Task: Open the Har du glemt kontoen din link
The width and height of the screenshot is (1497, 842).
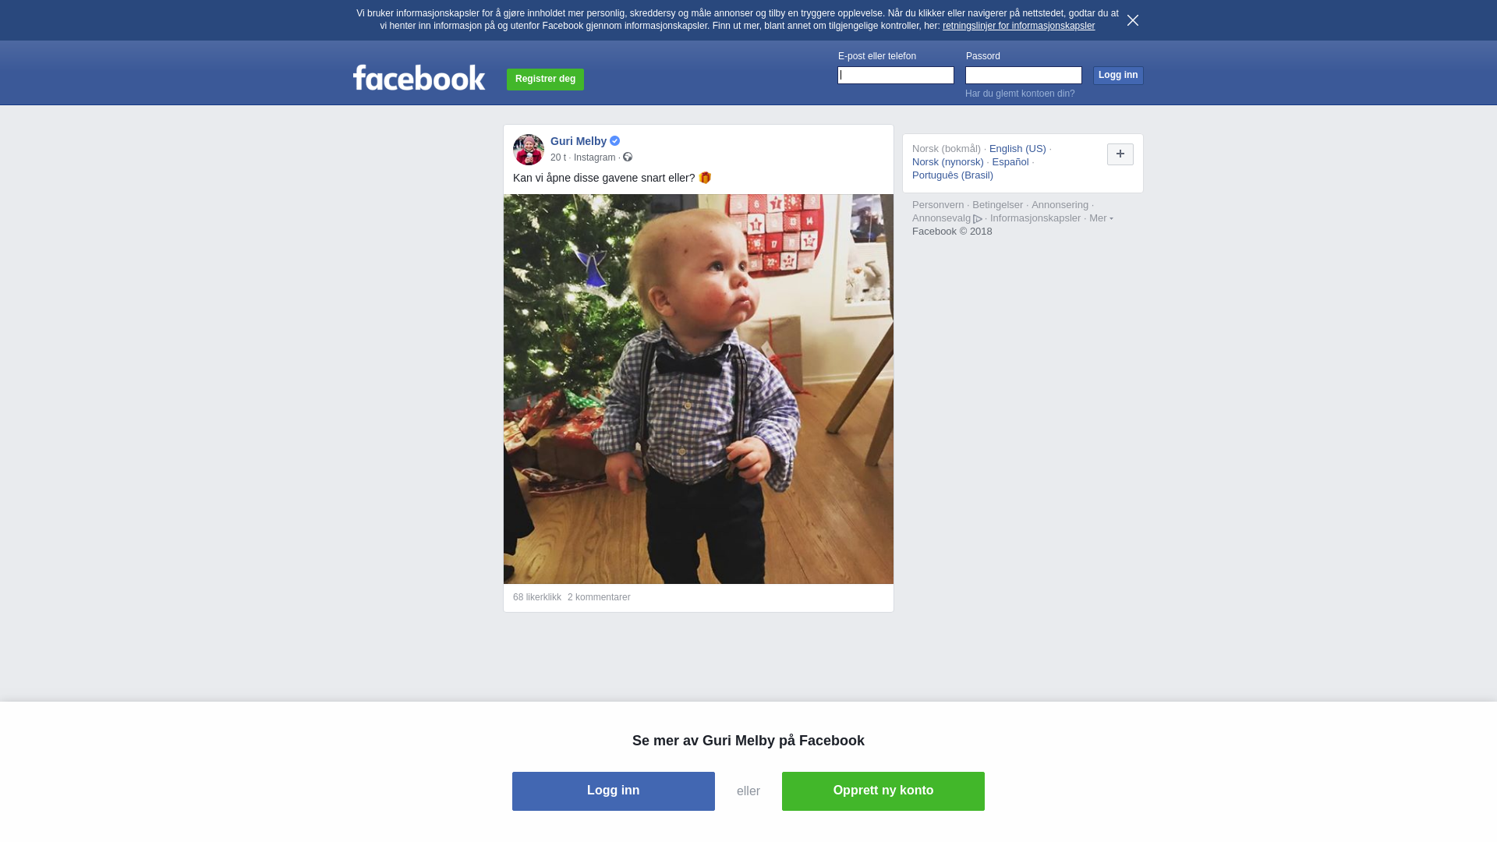Action: (1020, 94)
